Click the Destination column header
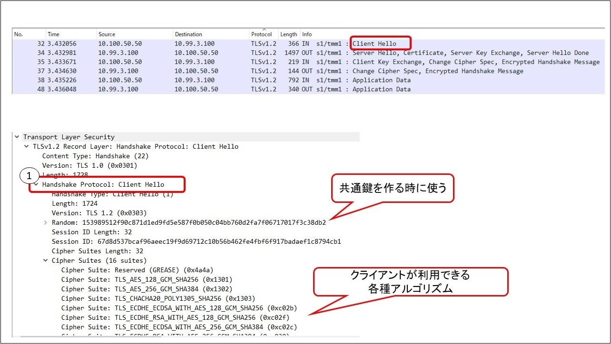Viewport: 611px width, 344px height. pos(188,34)
